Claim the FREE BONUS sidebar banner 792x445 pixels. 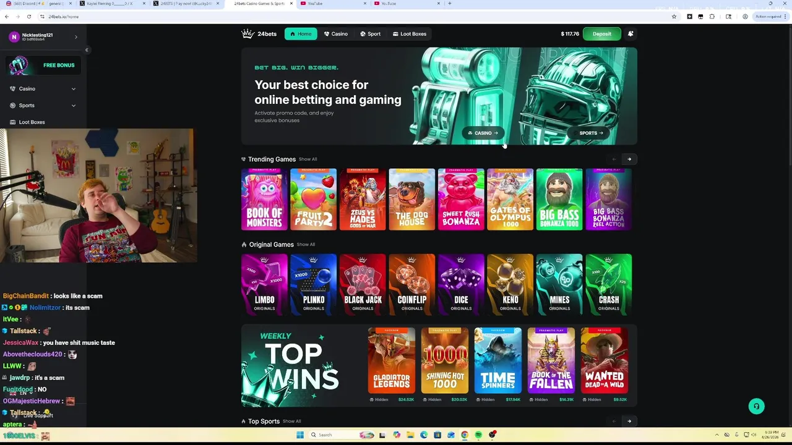click(43, 65)
